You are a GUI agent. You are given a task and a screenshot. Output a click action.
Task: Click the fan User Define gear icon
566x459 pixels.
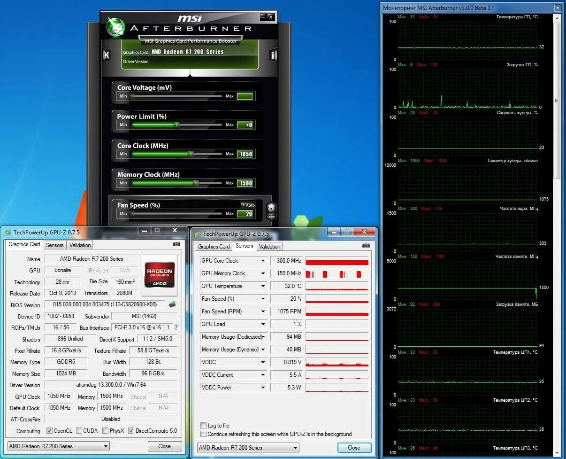tap(271, 210)
